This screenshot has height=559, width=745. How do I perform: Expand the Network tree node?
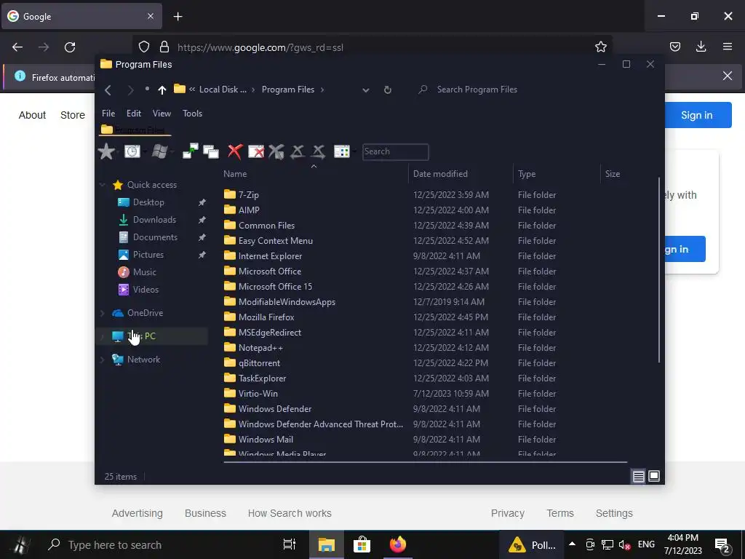(102, 360)
